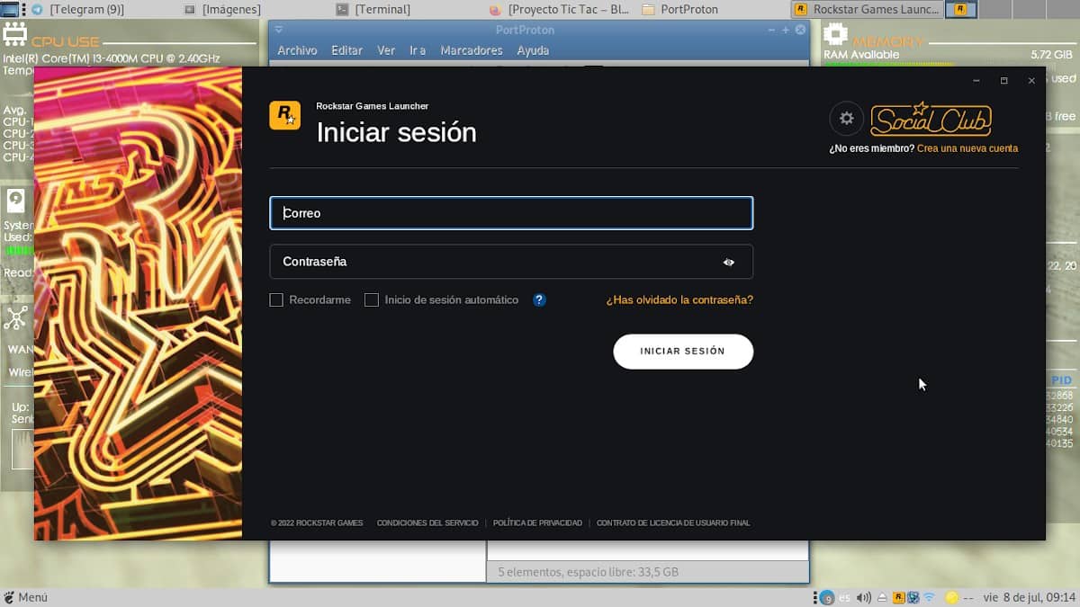1080x607 pixels.
Task: Open Marcadores menu in PortProton window
Action: coord(472,50)
